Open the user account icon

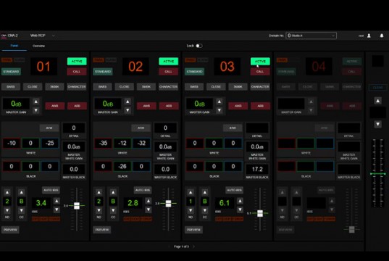[369, 36]
